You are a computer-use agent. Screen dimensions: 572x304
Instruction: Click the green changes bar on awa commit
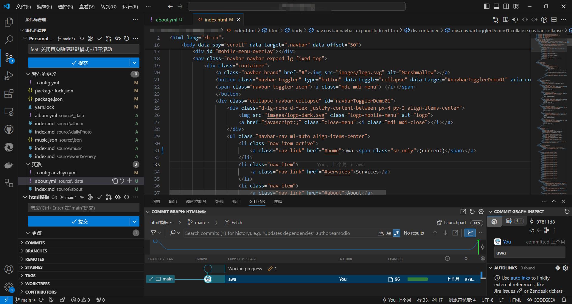(417, 279)
